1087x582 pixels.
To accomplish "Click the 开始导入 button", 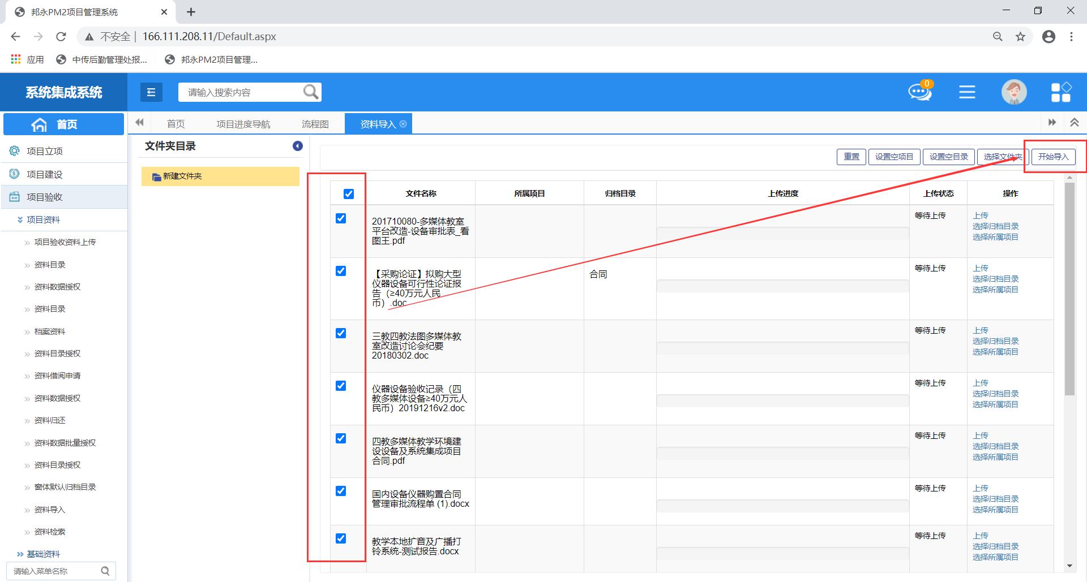I will [x=1053, y=157].
